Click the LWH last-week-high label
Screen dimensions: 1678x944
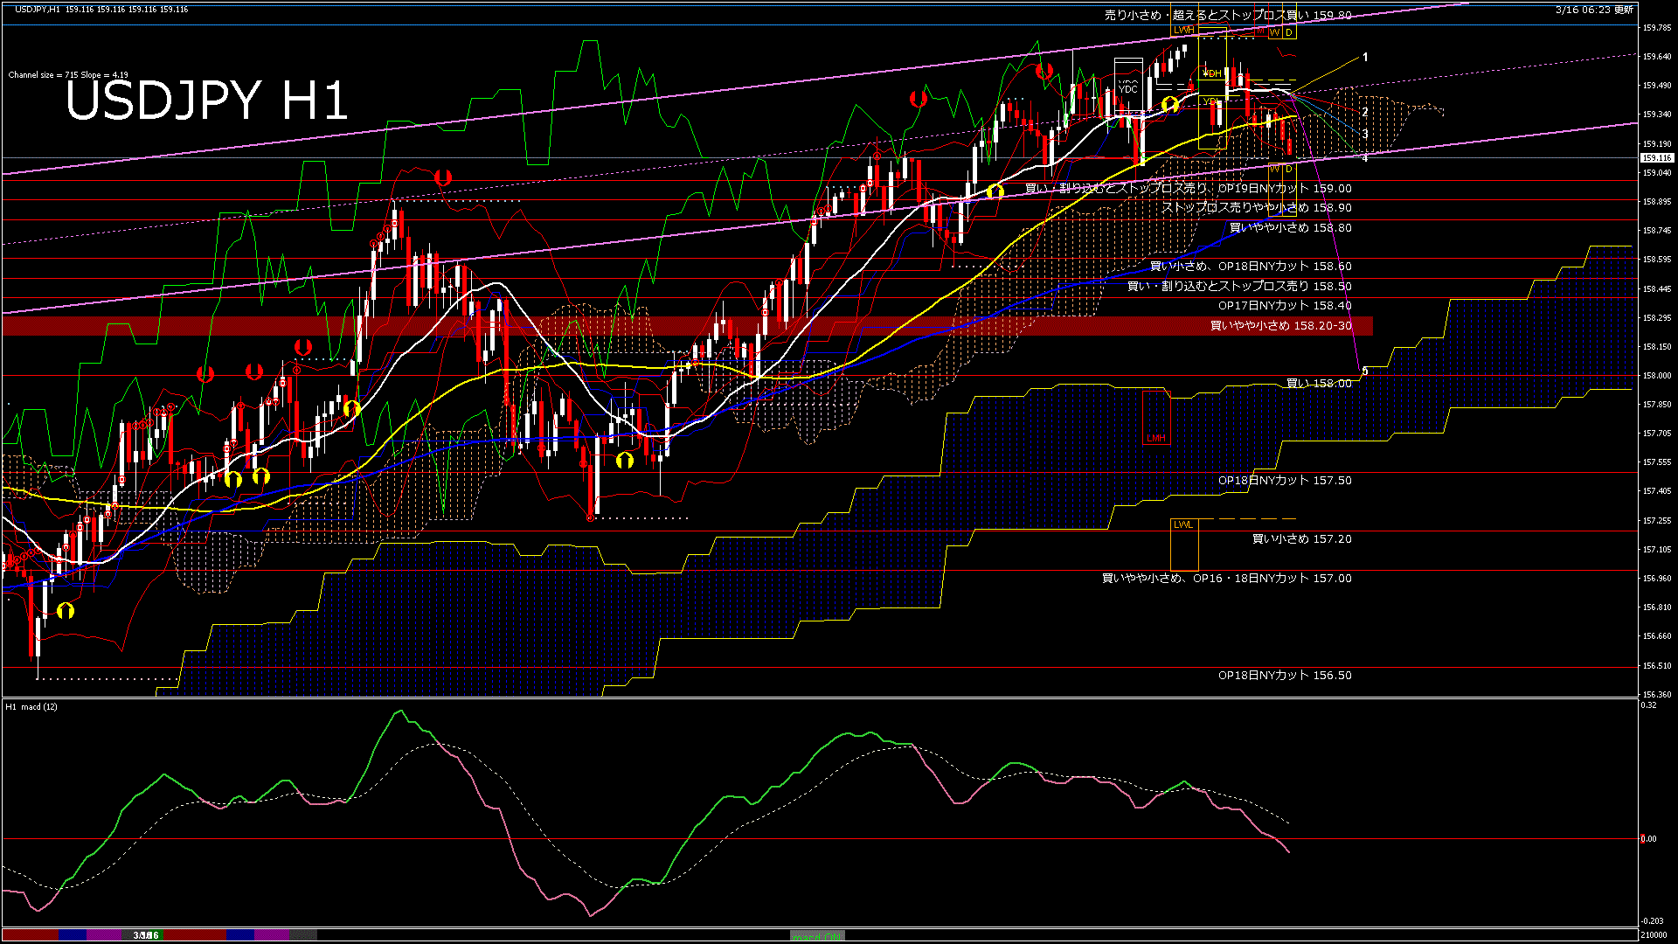[x=1183, y=31]
